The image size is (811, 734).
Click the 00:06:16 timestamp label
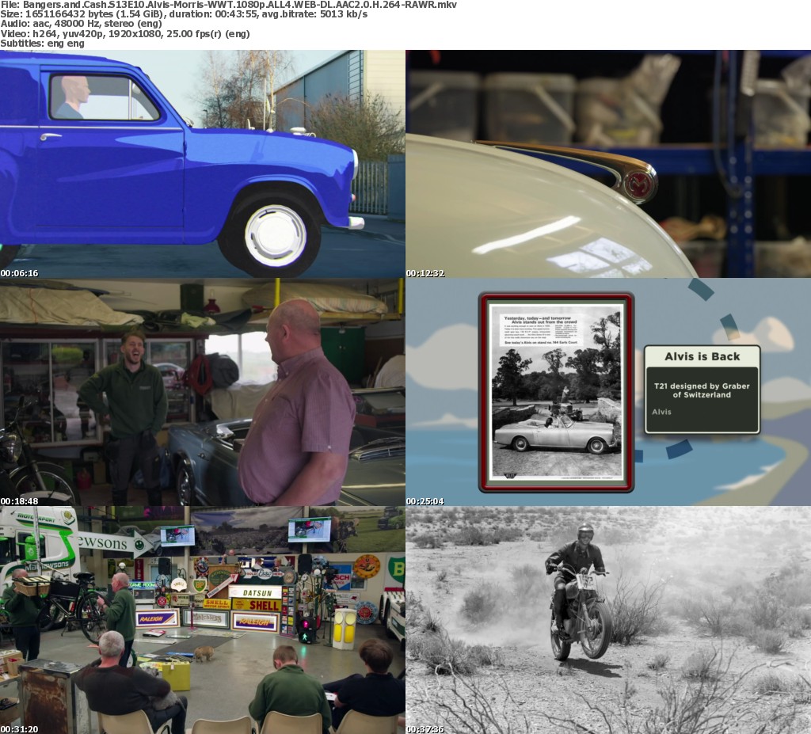click(x=19, y=273)
